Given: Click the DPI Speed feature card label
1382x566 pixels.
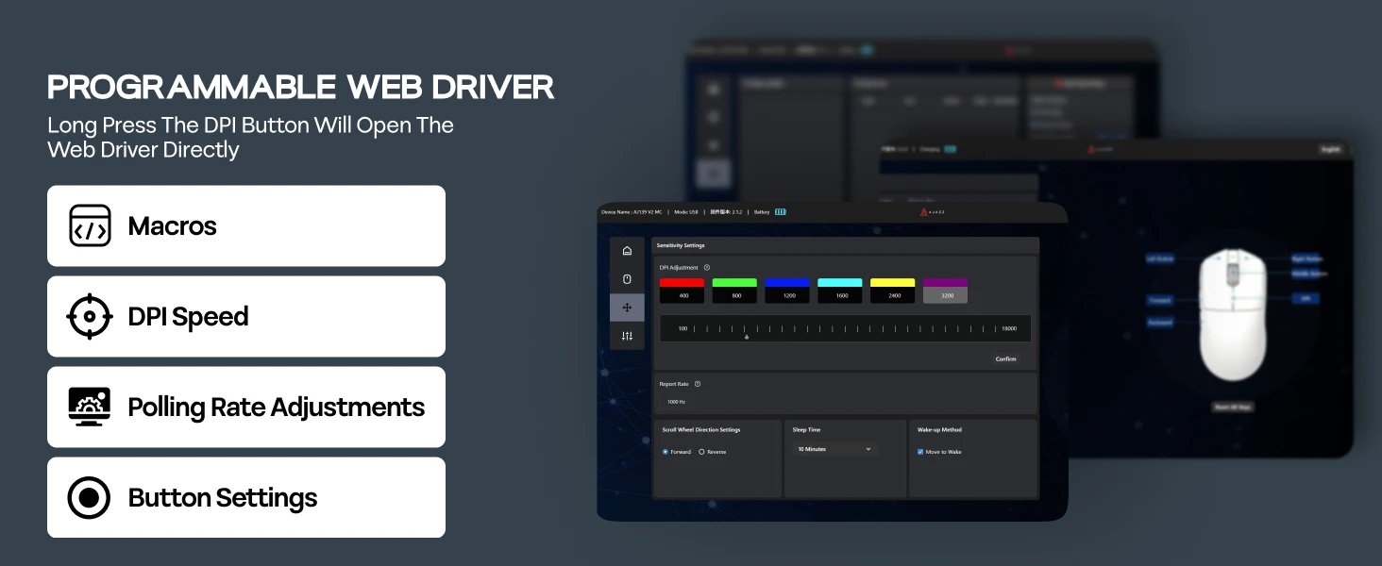Looking at the screenshot, I should (189, 317).
